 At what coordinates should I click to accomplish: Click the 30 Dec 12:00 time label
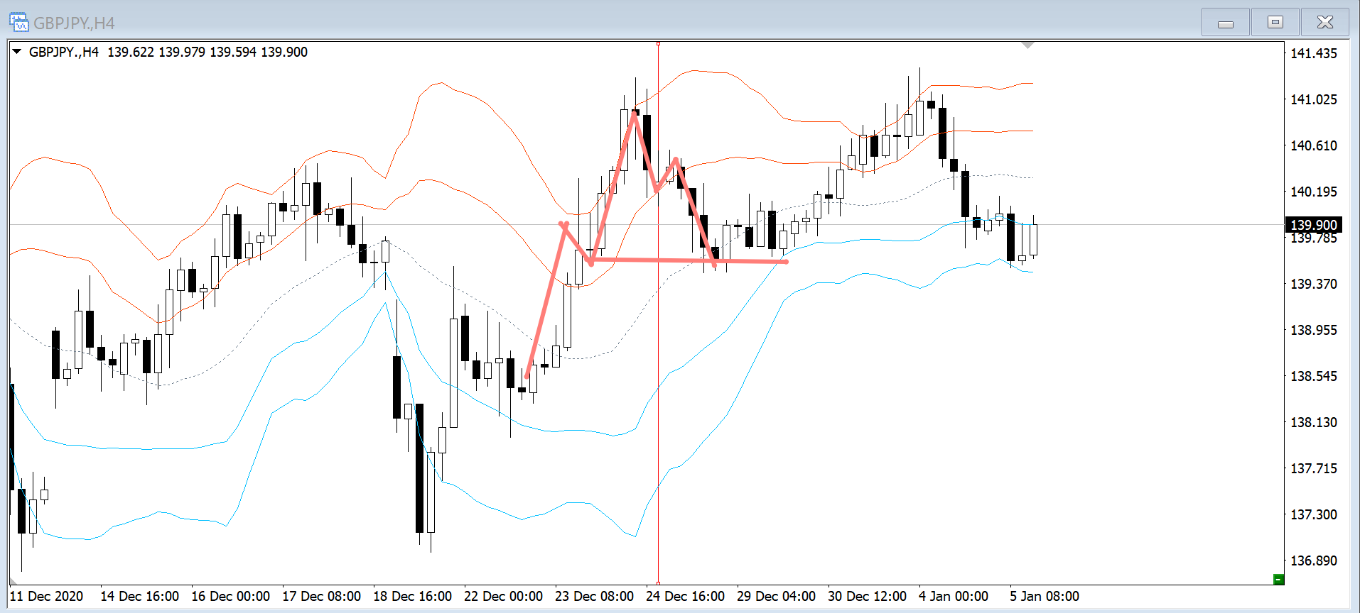pos(867,596)
